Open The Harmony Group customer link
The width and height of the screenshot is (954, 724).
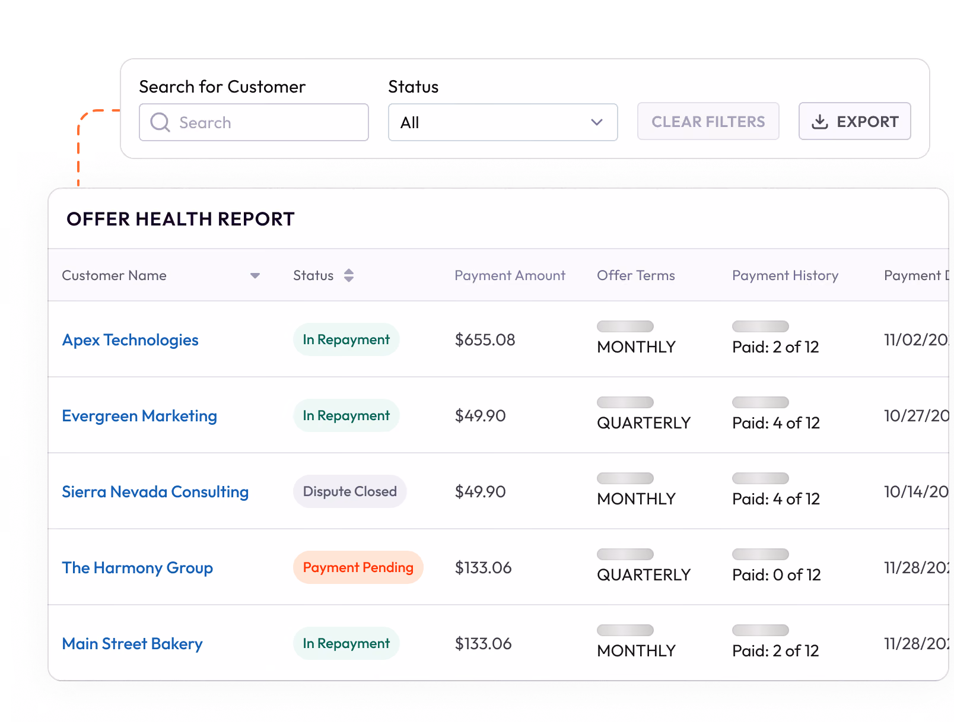coord(138,568)
